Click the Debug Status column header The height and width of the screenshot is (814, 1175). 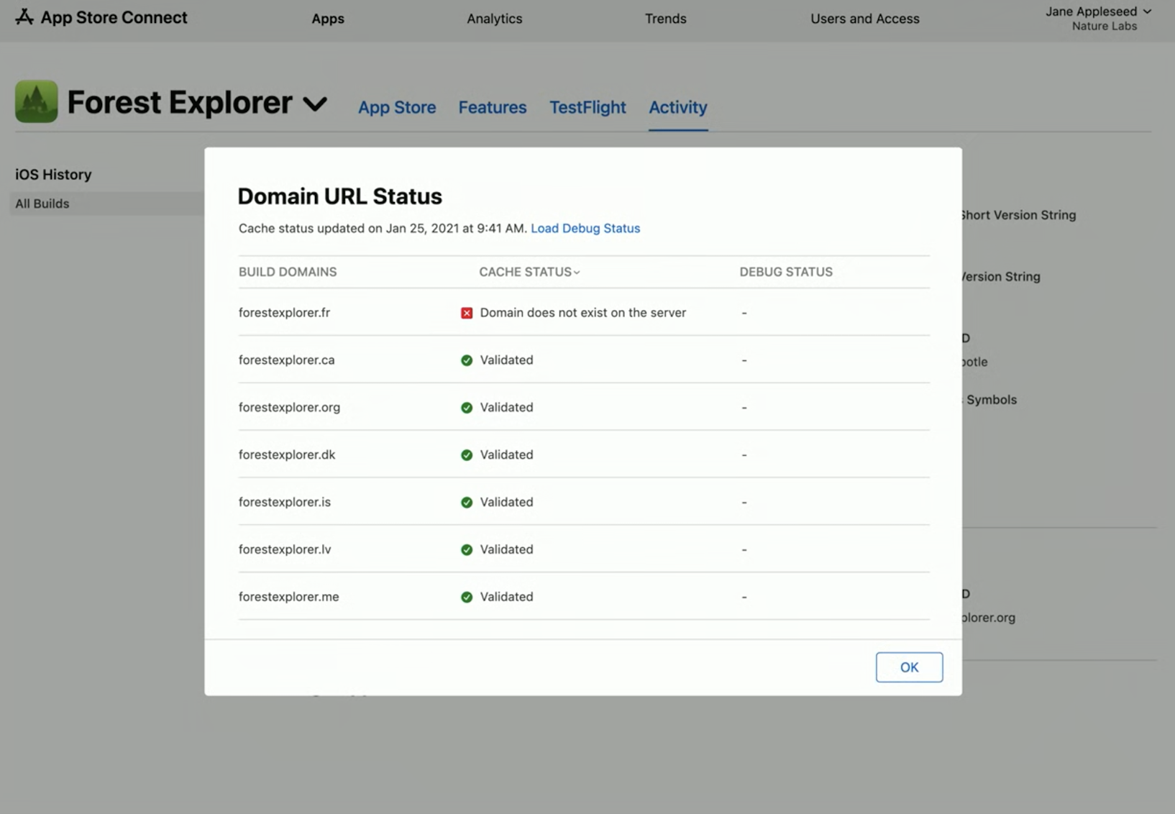tap(786, 272)
